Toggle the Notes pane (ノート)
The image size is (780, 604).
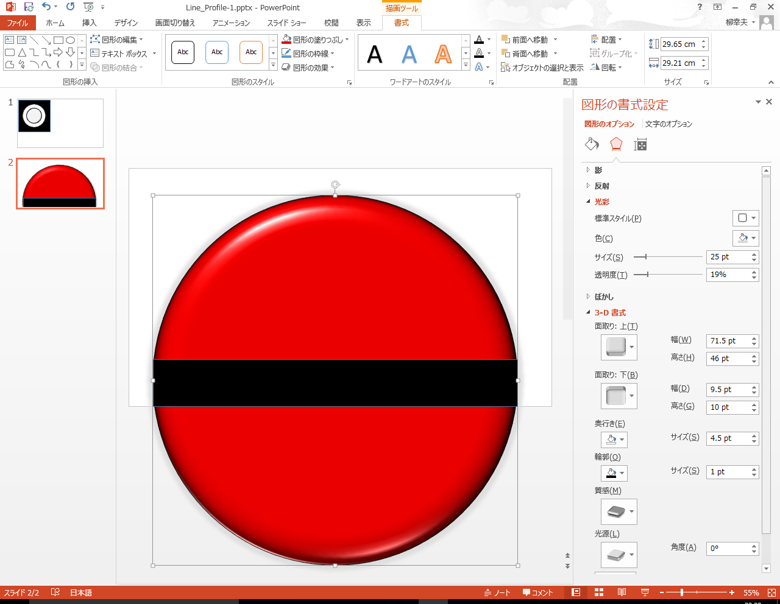497,592
